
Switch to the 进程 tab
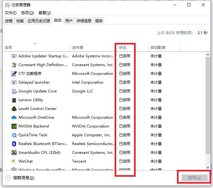(9, 21)
